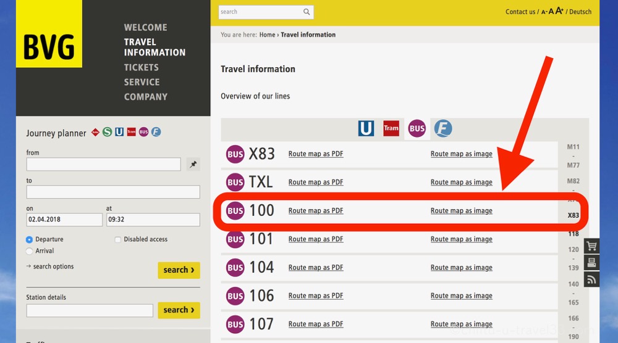Viewport: 618px width, 343px height.
Task: Open the shopping cart side icon
Action: click(591, 246)
